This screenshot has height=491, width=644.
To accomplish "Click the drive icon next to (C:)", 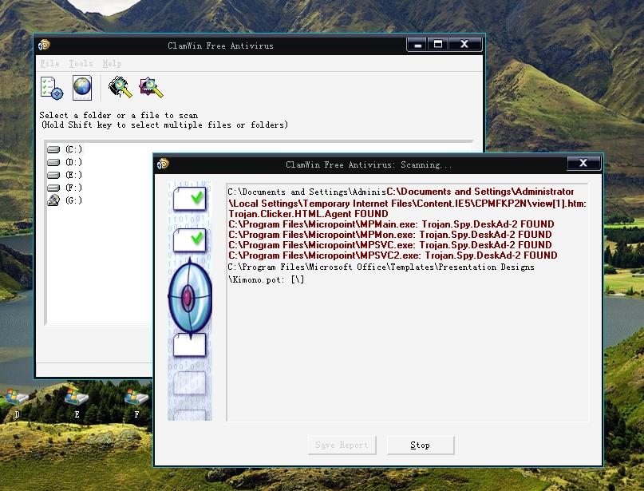I will pyautogui.click(x=53, y=149).
